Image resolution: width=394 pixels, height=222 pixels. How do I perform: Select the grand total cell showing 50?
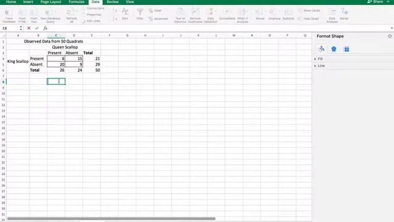(x=92, y=70)
